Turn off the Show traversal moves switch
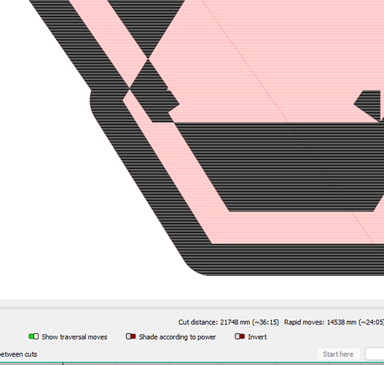 pyautogui.click(x=34, y=337)
